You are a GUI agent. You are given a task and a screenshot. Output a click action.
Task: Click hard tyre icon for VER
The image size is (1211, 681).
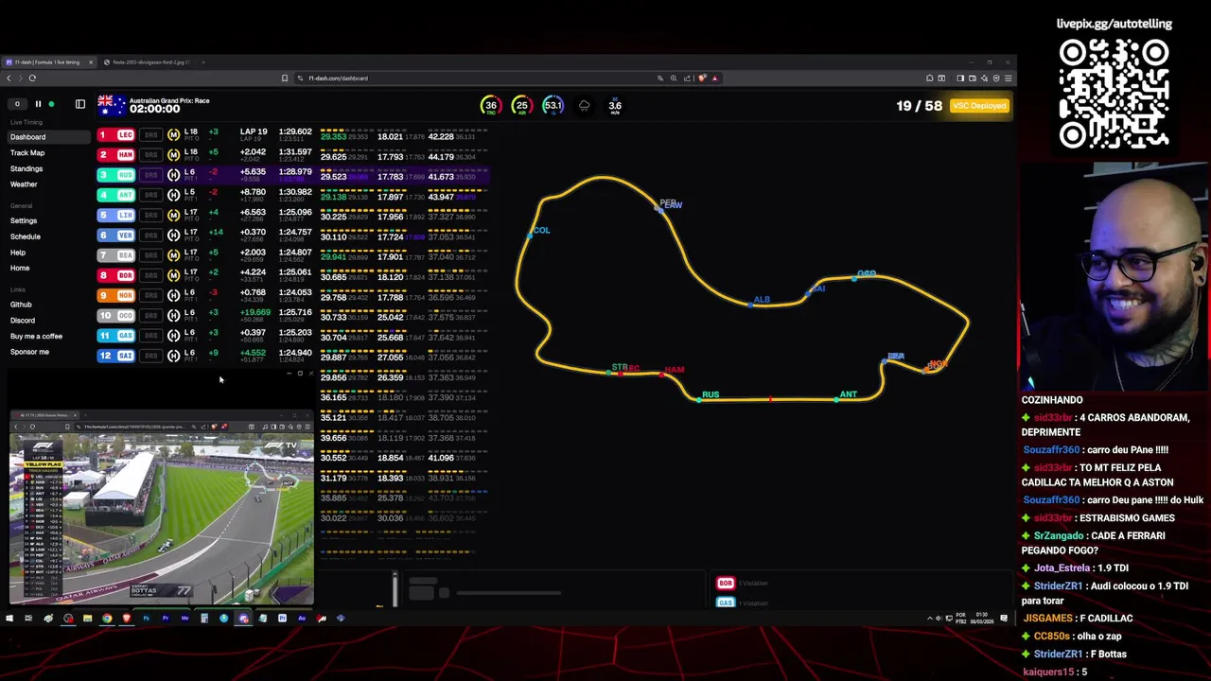173,236
